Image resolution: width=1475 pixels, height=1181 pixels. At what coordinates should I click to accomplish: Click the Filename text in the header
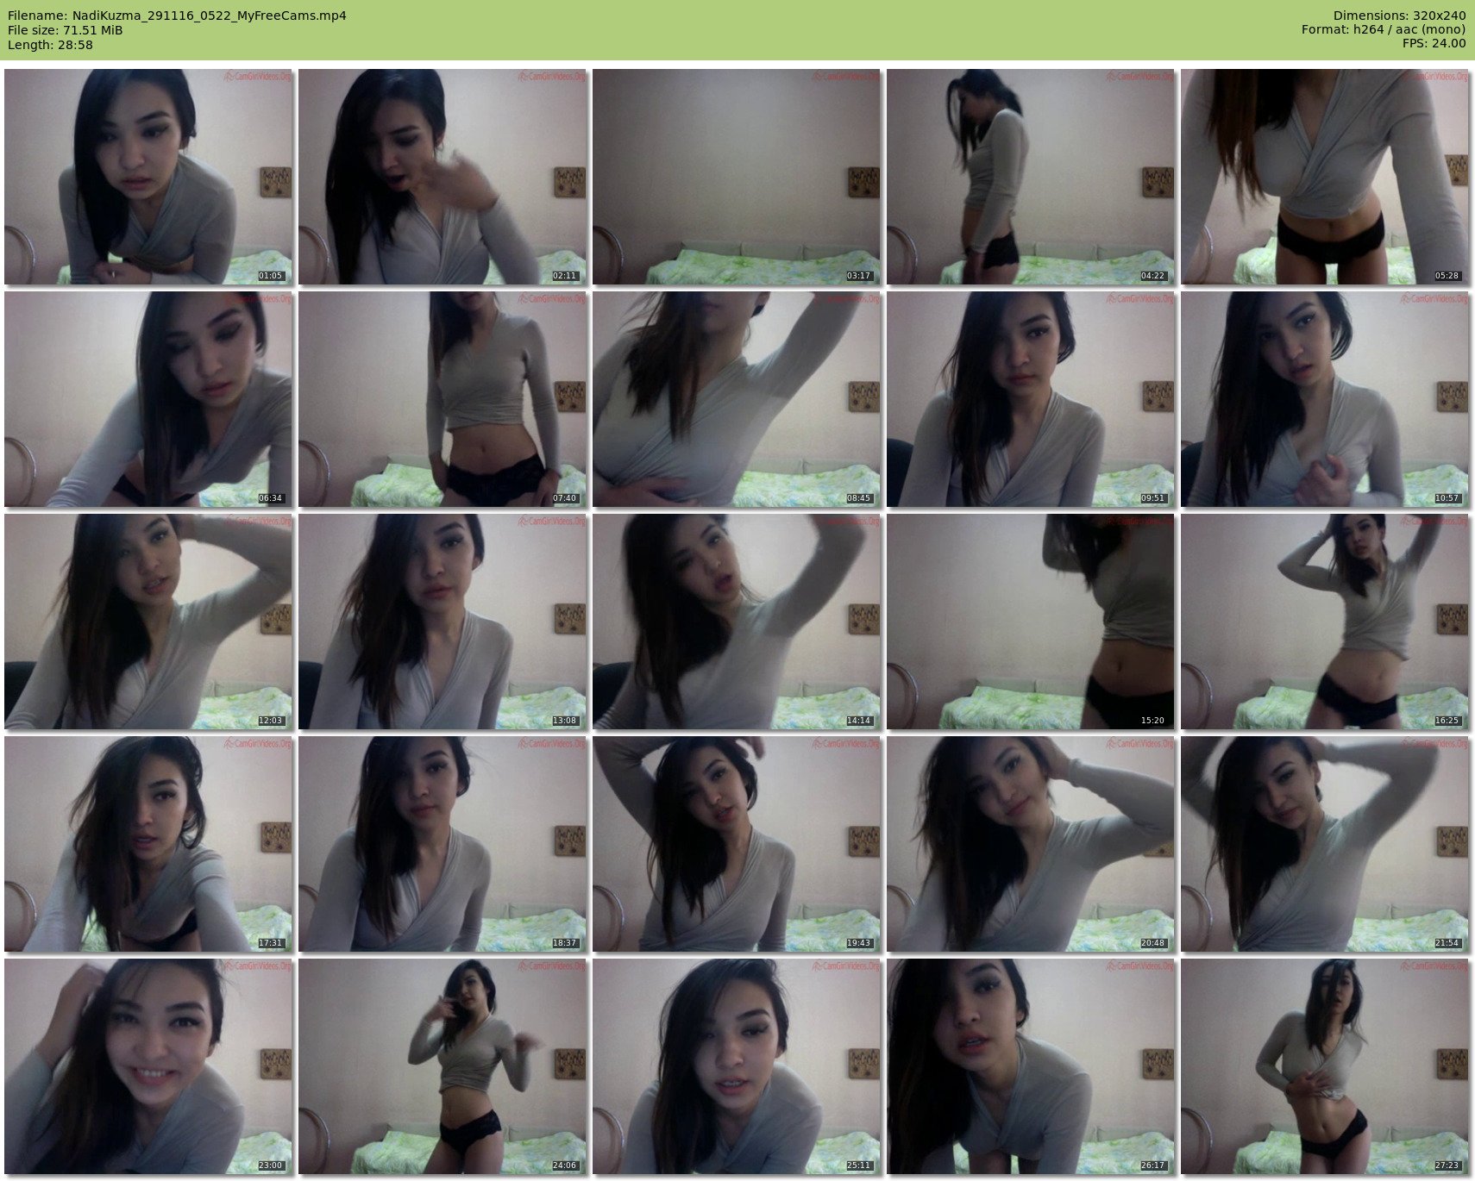pos(177,16)
